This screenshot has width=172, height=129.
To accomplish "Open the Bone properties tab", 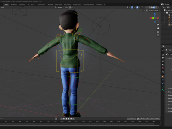I will coord(163,90).
